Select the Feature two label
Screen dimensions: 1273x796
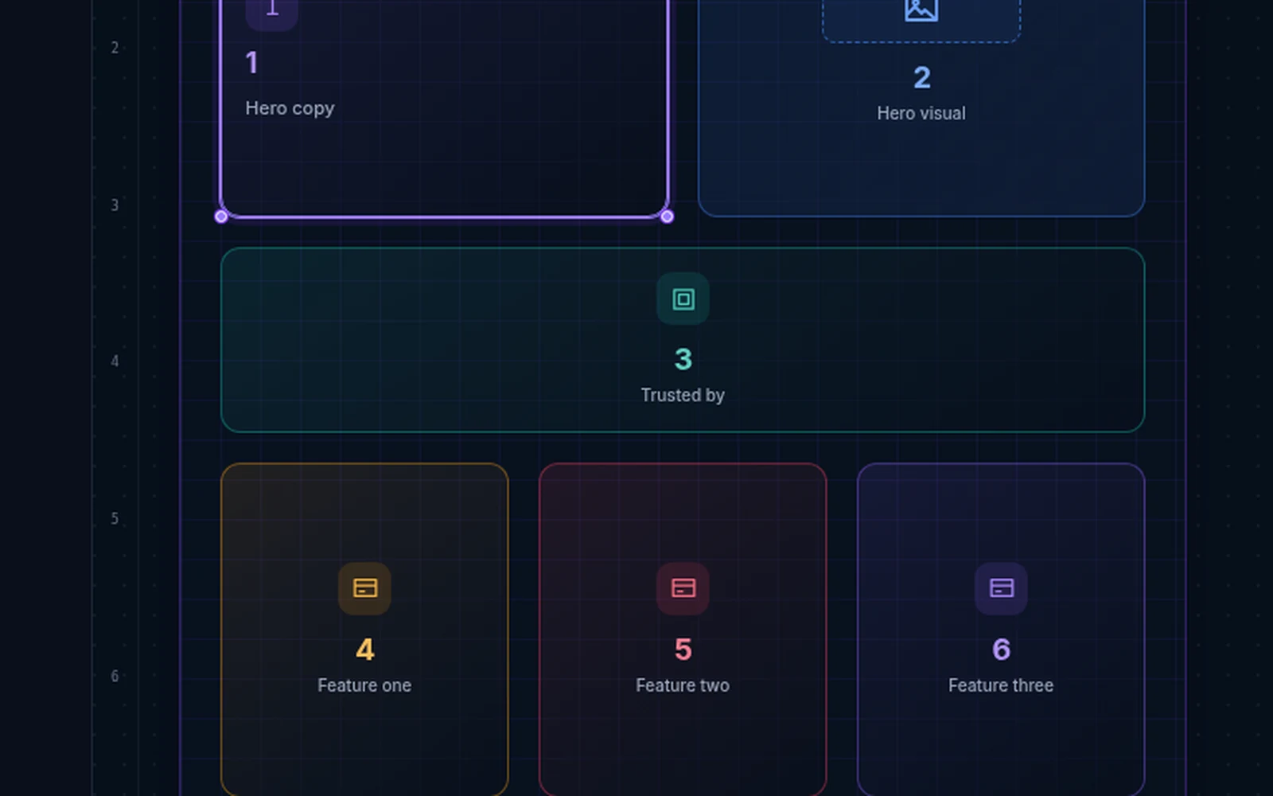(683, 685)
